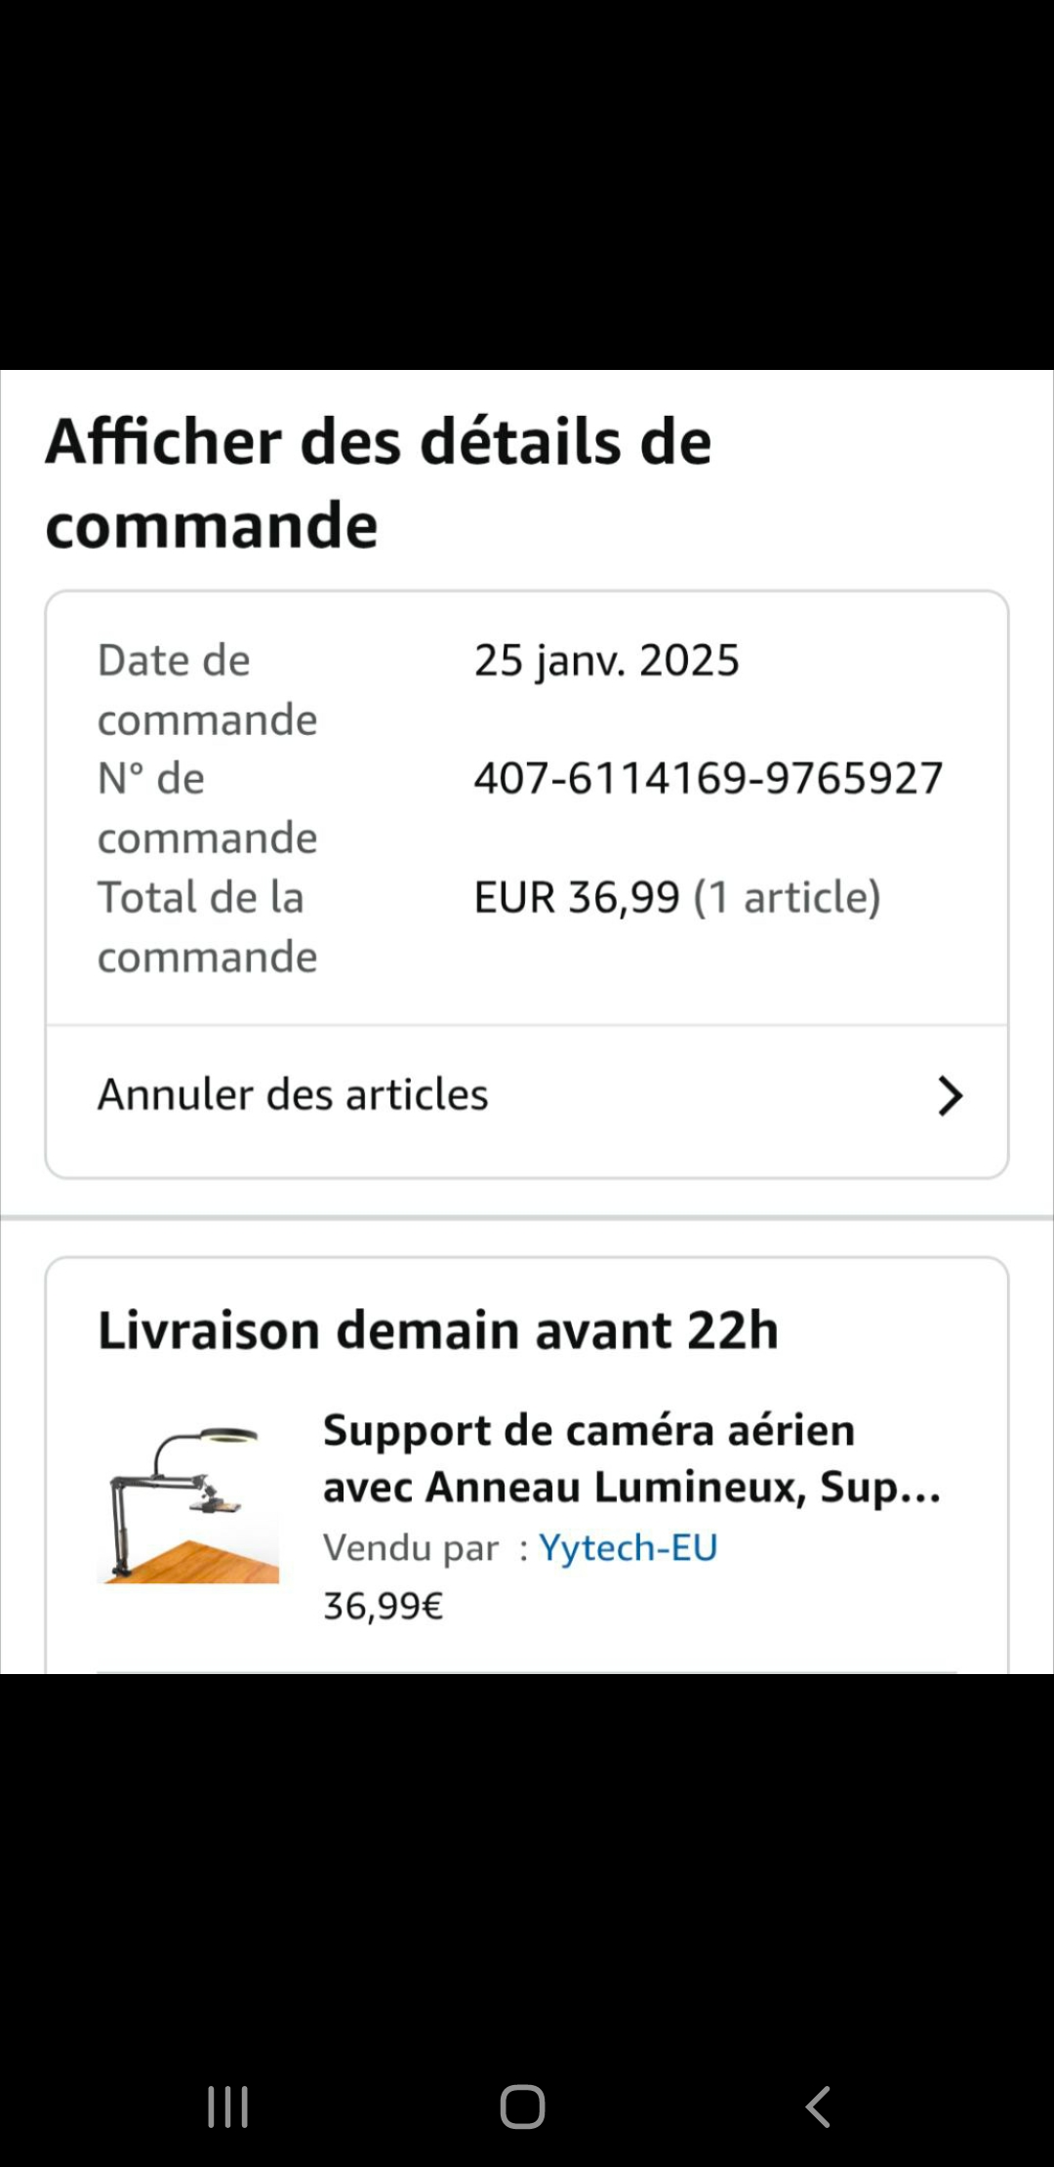The width and height of the screenshot is (1054, 2167).
Task: Click the Vendu par label
Action: (411, 1548)
